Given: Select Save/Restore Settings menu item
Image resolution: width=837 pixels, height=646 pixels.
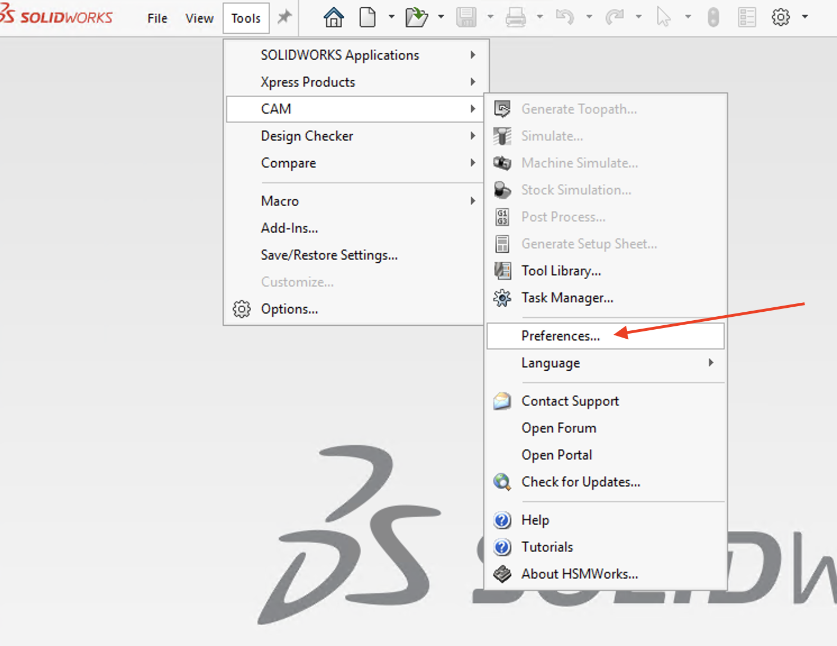Looking at the screenshot, I should coord(356,255).
